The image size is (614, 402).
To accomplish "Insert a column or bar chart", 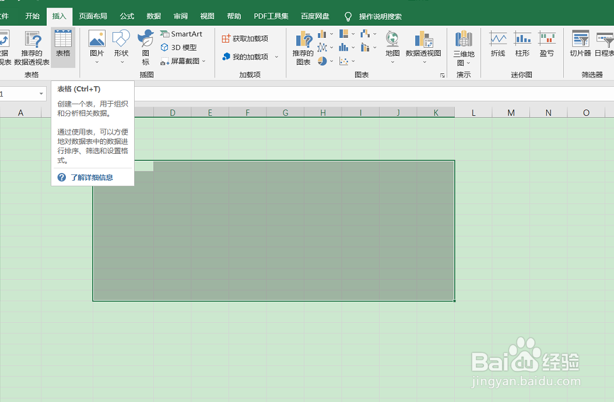I will [x=322, y=34].
